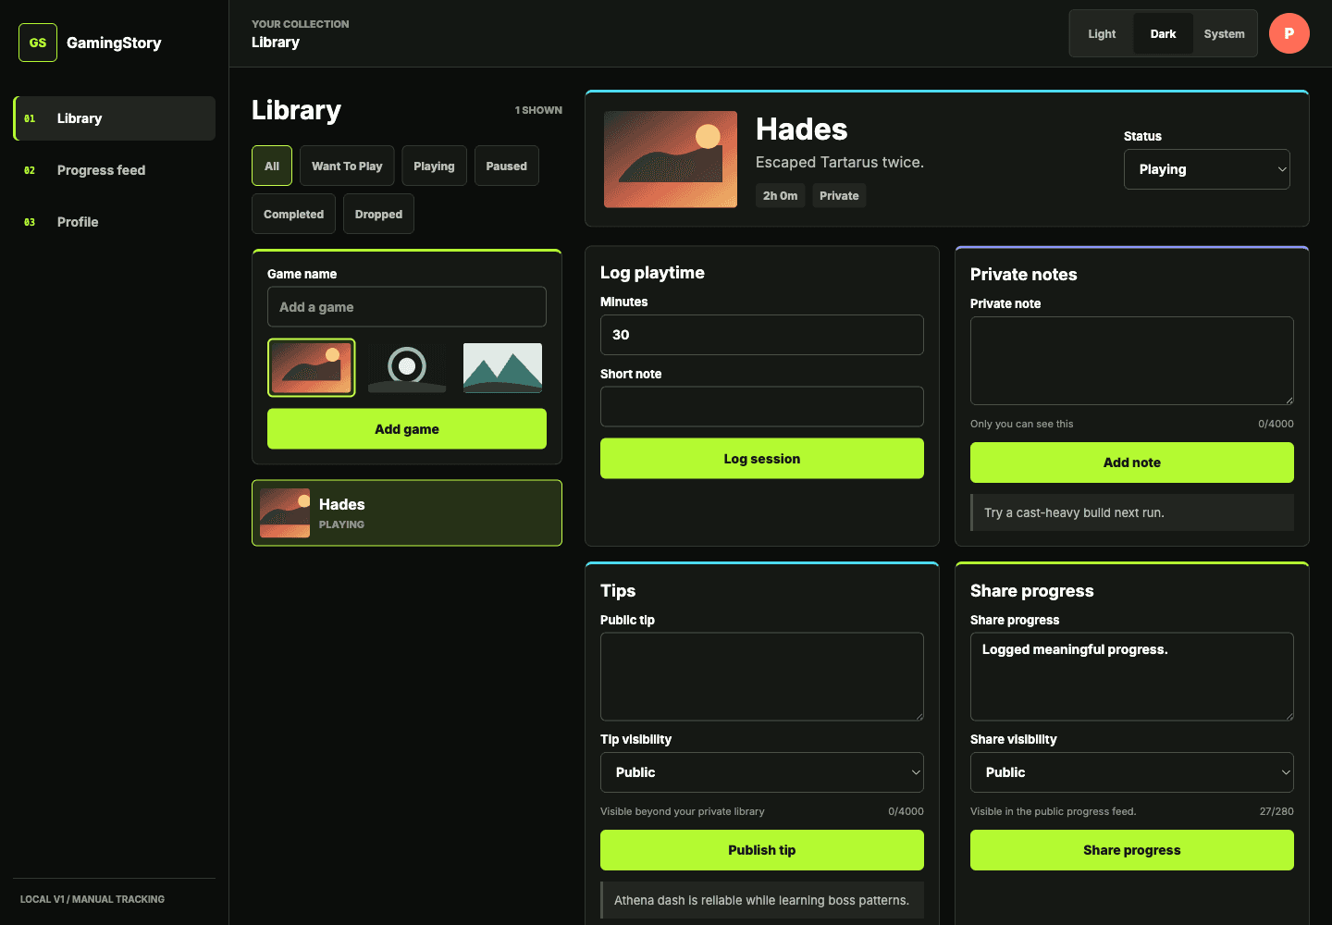This screenshot has width=1332, height=925.
Task: Select the sunset dune cover thumbnail
Action: point(312,367)
